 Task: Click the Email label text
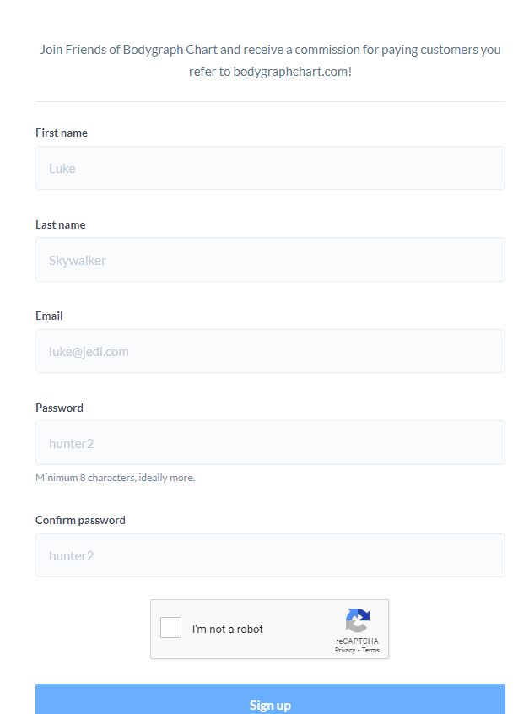tap(49, 316)
